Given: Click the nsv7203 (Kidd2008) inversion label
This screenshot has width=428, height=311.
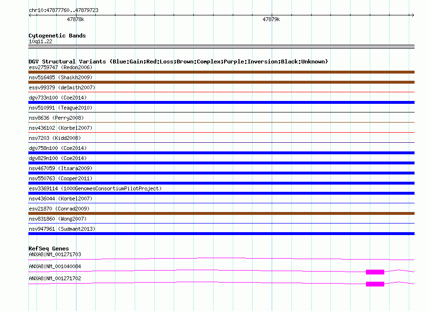Looking at the screenshot, I should [55, 138].
